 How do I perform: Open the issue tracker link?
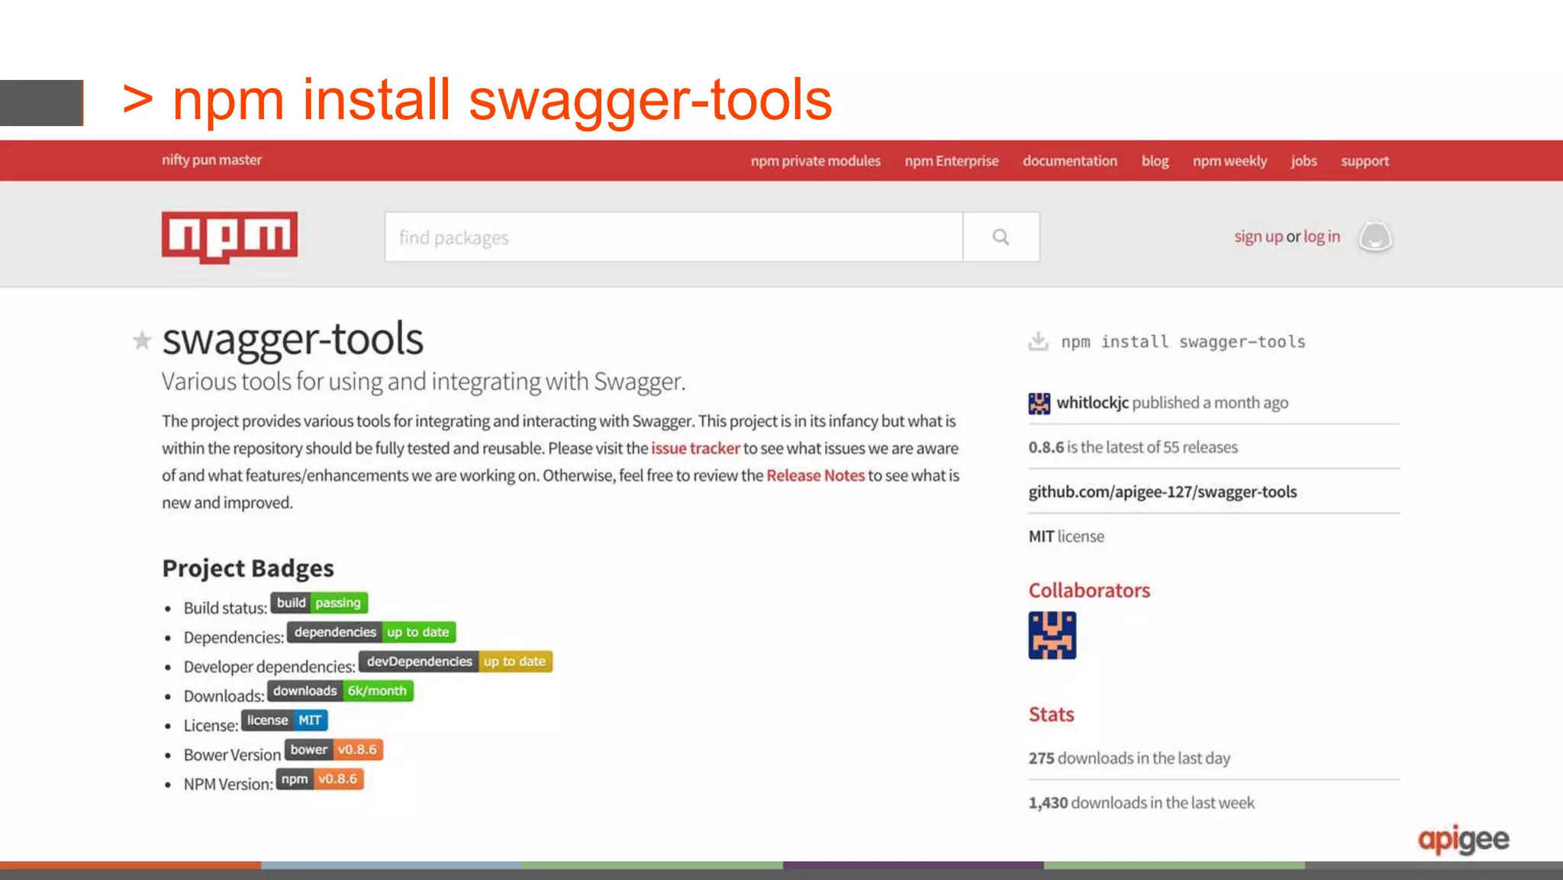(x=695, y=448)
